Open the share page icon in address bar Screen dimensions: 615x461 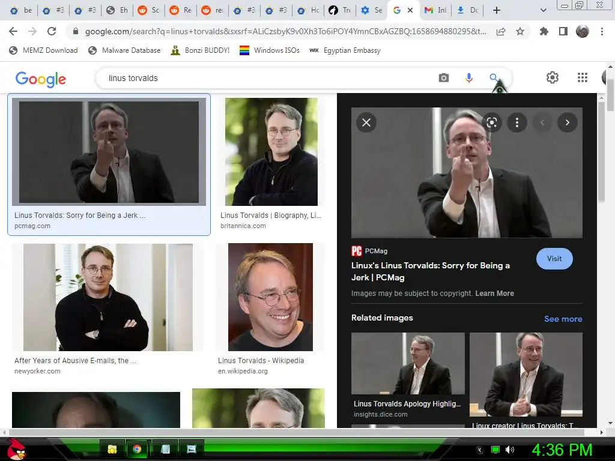coord(501,31)
